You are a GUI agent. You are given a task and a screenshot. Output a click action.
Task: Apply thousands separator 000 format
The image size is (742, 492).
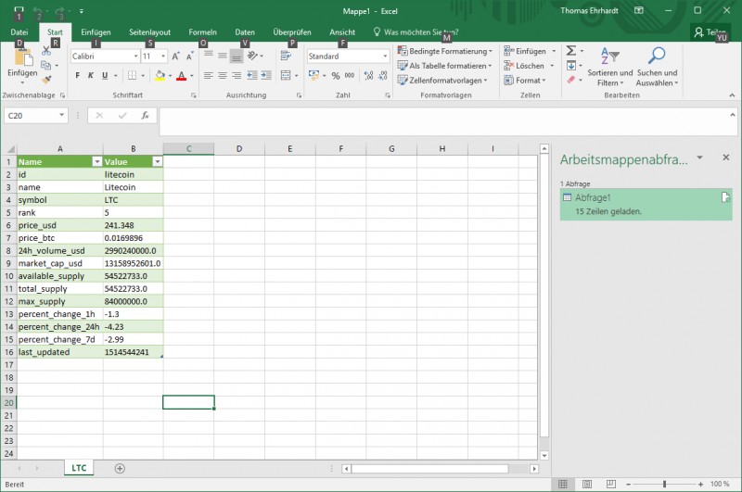pos(350,76)
